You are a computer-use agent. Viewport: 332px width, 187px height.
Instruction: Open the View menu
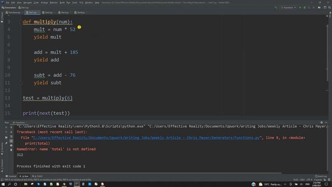tap(19, 3)
